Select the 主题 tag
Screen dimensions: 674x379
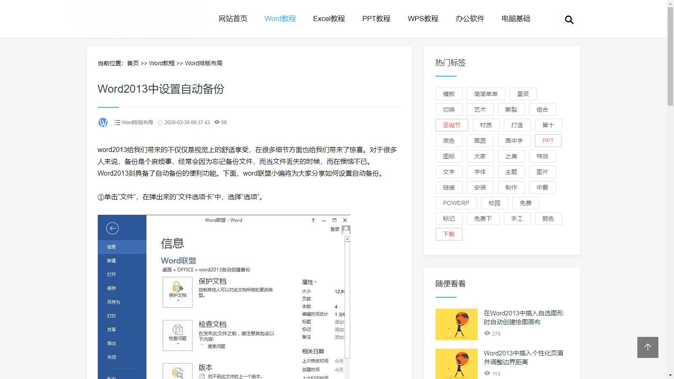click(511, 172)
